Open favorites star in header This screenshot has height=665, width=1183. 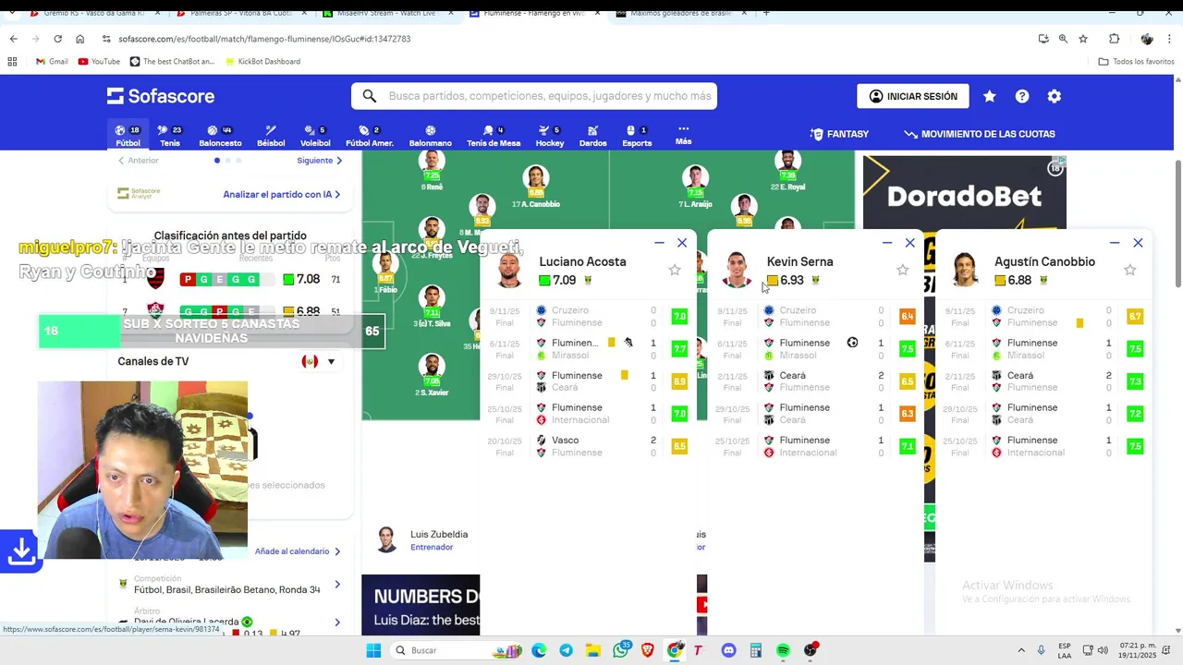pyautogui.click(x=990, y=96)
